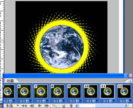The image size is (133, 108).
Task: Select frame 10 thumbnail
Action: 91,91
